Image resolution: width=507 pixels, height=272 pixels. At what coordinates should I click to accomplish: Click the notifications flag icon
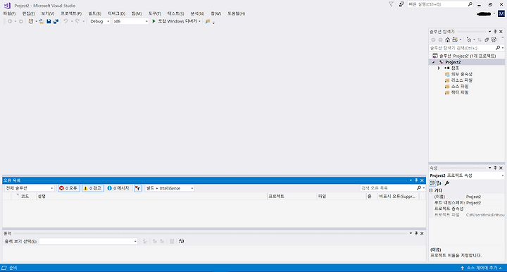pyautogui.click(x=391, y=4)
